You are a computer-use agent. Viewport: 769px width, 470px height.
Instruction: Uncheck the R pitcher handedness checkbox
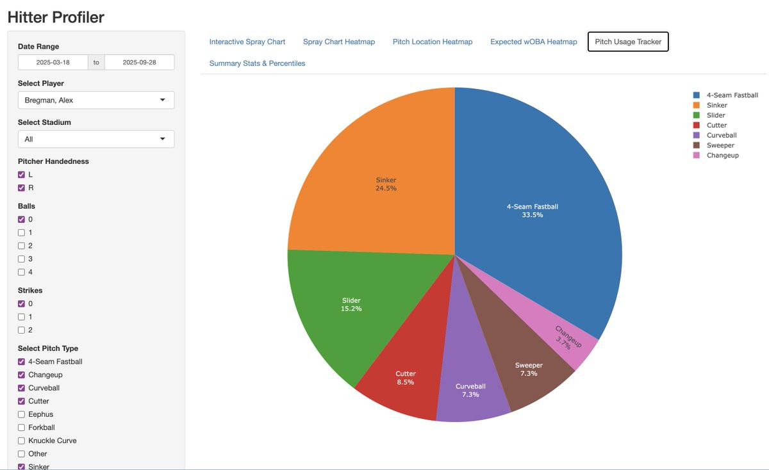[21, 188]
